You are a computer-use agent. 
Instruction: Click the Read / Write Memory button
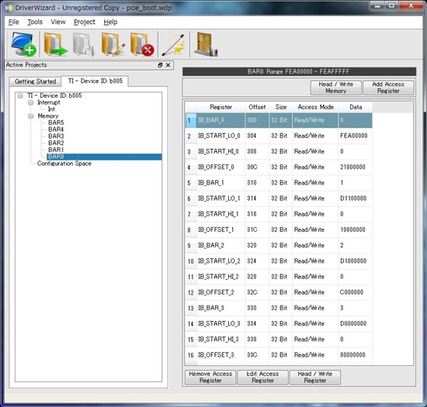(x=335, y=88)
